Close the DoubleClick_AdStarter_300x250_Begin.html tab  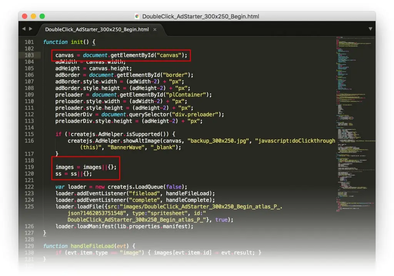155,29
